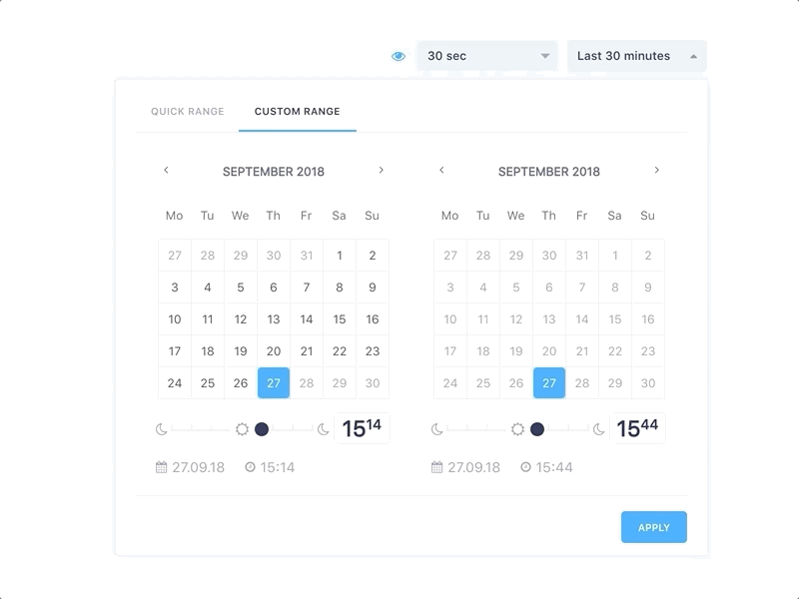Go to next month in right calendar
This screenshot has height=599, width=799.
(657, 170)
